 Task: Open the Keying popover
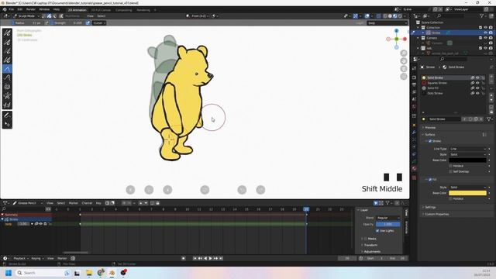[x=37, y=258]
